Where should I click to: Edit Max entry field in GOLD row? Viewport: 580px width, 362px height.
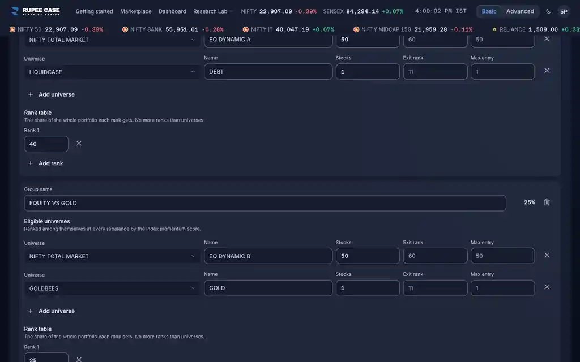(503, 288)
